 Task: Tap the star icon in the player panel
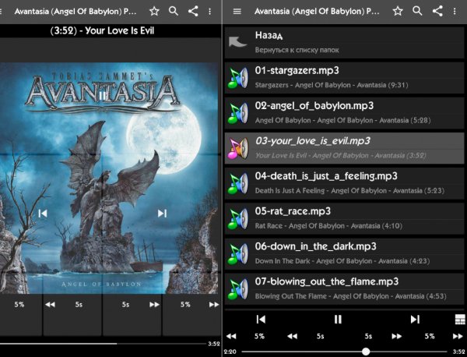coord(154,12)
